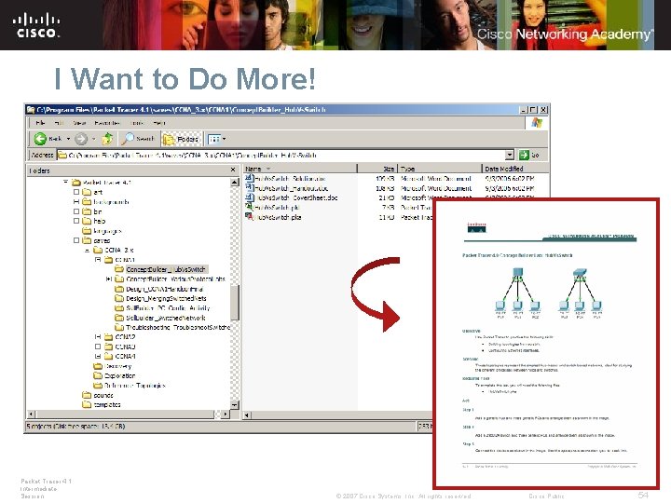Click the file list scroll-left arrow
The height and width of the screenshot is (503, 671).
coord(247,415)
